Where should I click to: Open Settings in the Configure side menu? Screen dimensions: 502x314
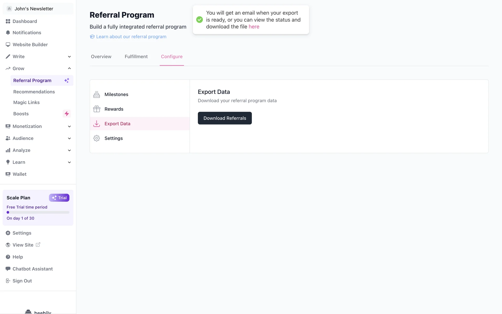coord(113,138)
